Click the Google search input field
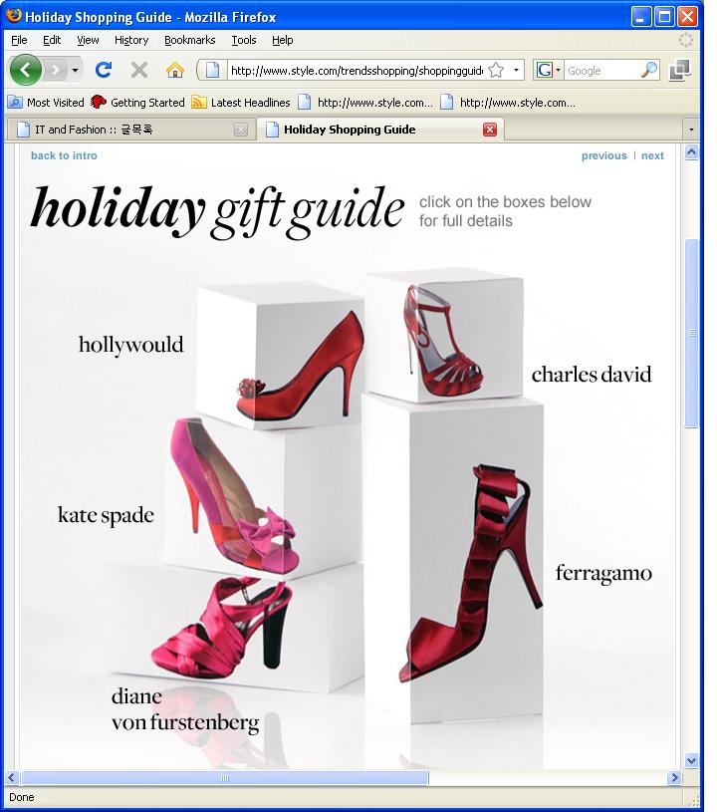Image resolution: width=717 pixels, height=812 pixels. [602, 70]
